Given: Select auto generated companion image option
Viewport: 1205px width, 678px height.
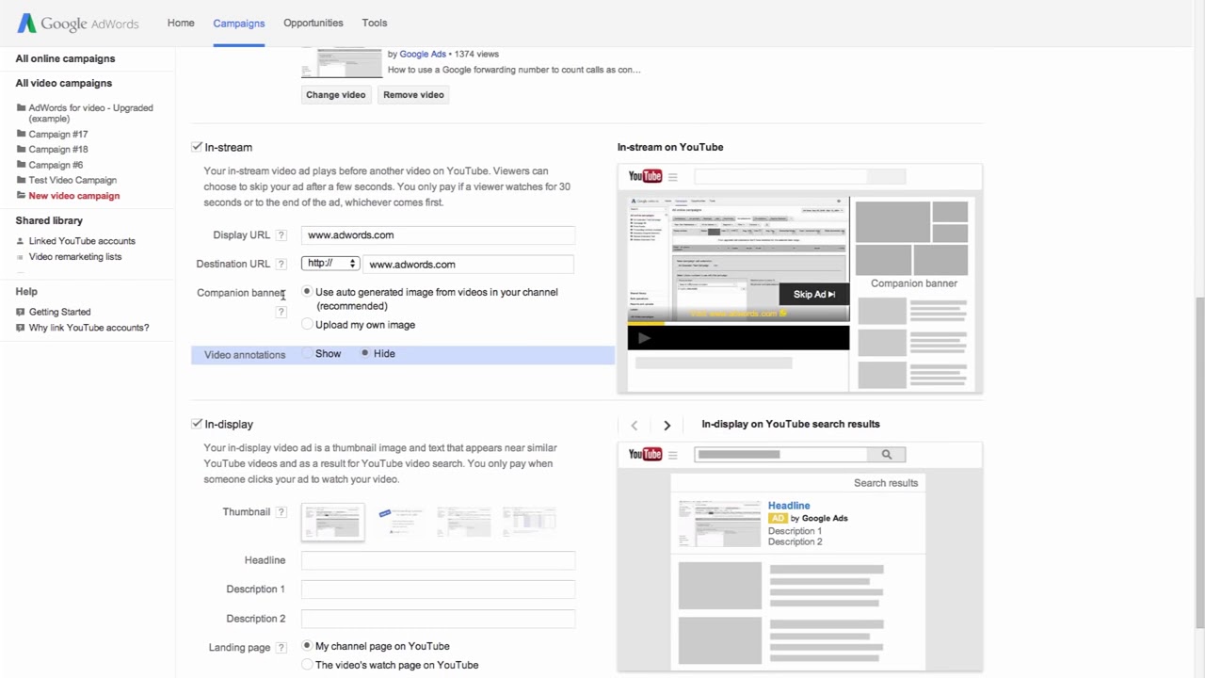Looking at the screenshot, I should pyautogui.click(x=307, y=292).
